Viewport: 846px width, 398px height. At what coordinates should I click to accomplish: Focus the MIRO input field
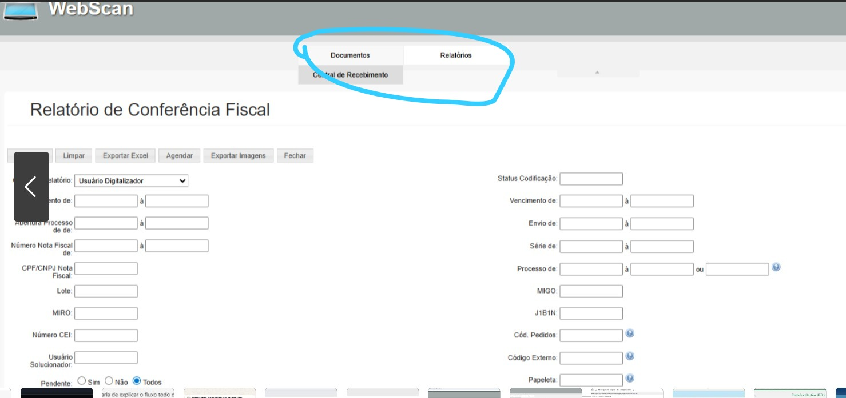(x=106, y=313)
